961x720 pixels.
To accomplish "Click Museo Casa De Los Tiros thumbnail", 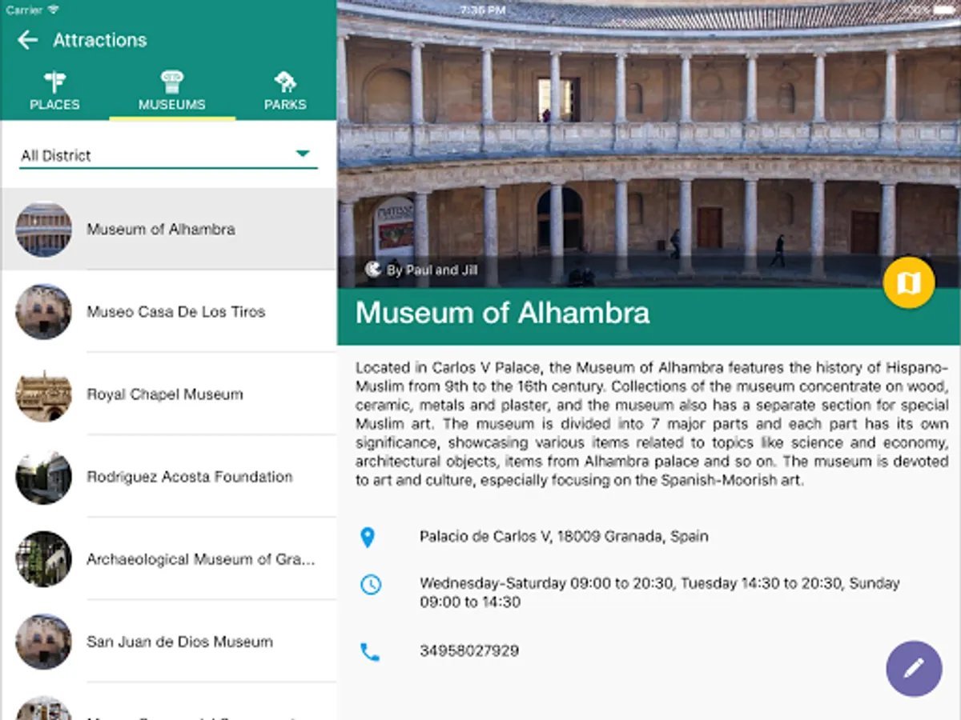I will [44, 311].
